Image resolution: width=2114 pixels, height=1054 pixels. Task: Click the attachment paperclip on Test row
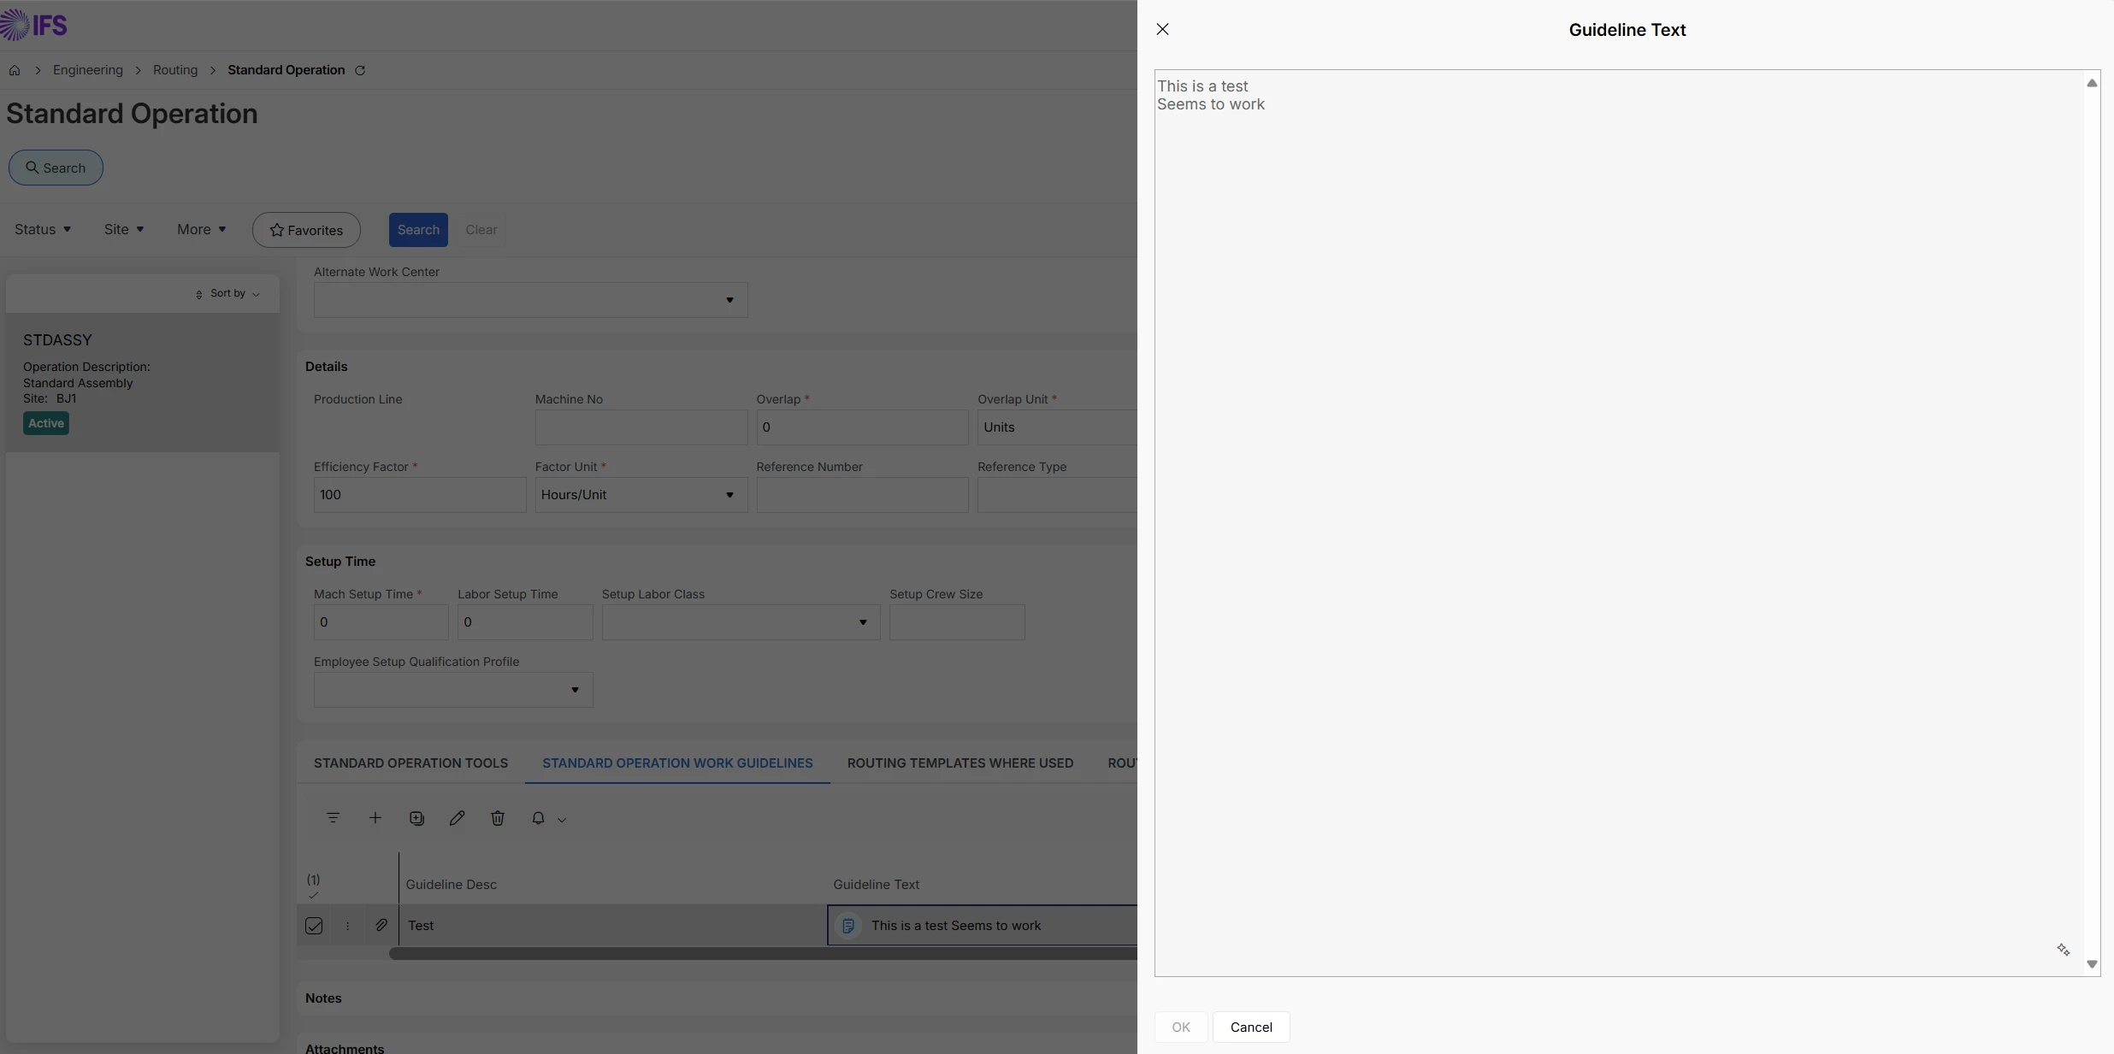381,925
